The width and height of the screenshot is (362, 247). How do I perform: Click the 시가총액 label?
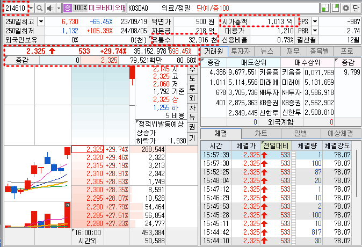[234, 21]
